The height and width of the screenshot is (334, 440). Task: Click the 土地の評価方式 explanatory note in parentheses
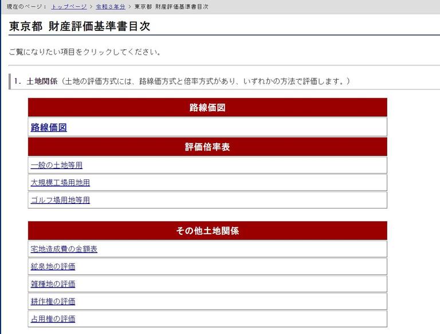205,81
